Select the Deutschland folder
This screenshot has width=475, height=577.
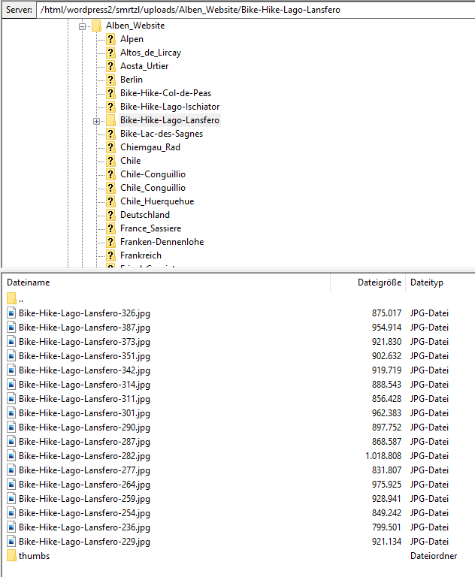tap(145, 215)
